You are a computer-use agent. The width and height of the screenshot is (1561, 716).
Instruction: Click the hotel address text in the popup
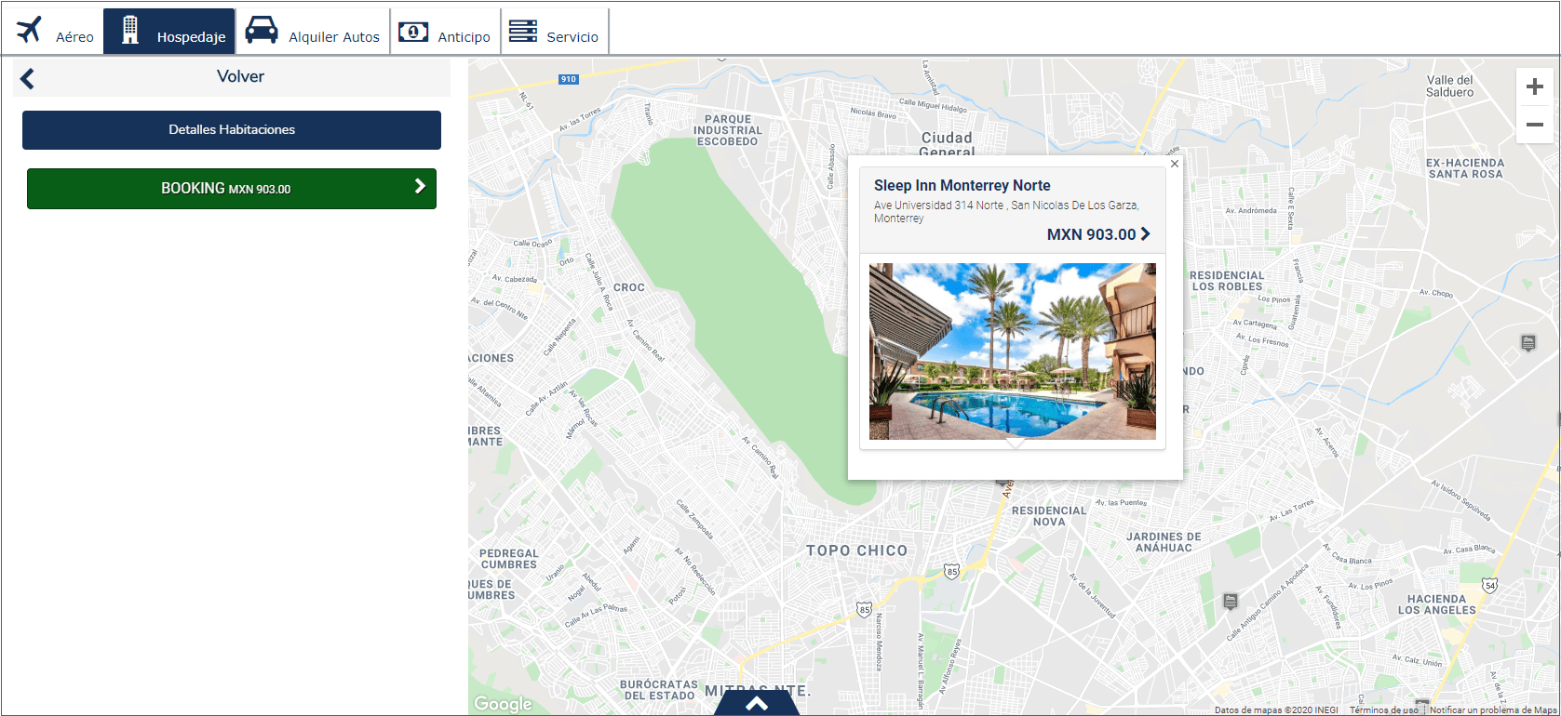coord(1006,211)
